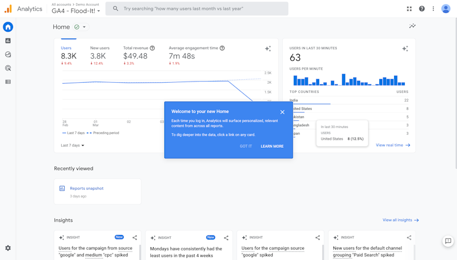Viewport: 457px width, 260px height.
Task: Open the Configure table icon in the sidebar
Action: coord(8,82)
